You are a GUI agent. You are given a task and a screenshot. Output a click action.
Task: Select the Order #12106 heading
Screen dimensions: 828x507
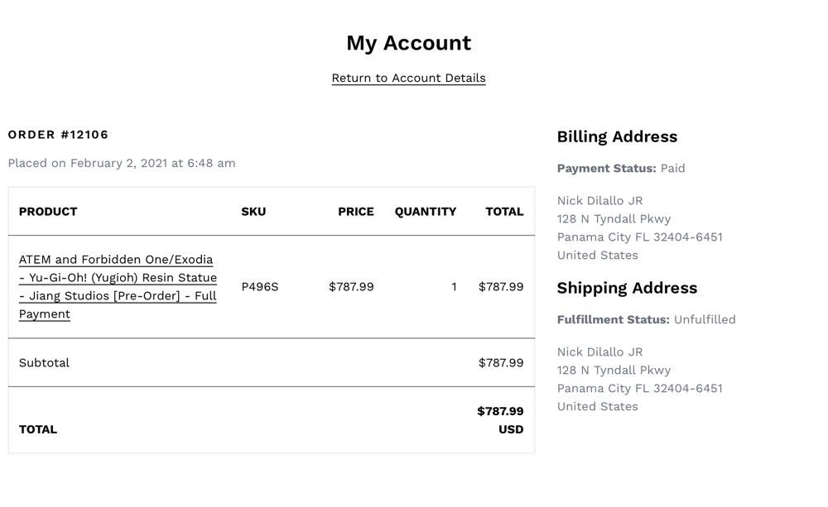point(58,135)
